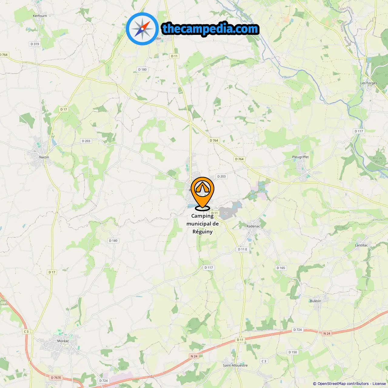Click the Naizin town label

pyautogui.click(x=44, y=157)
